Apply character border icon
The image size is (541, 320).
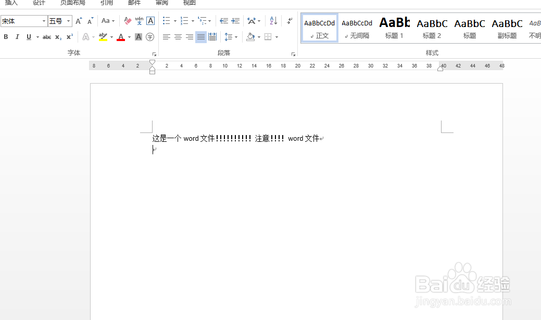coord(150,21)
